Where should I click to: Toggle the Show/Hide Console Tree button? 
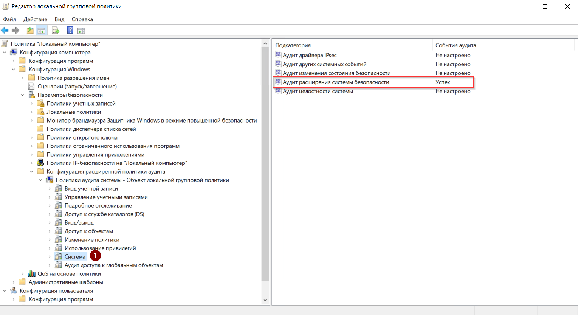pos(42,31)
